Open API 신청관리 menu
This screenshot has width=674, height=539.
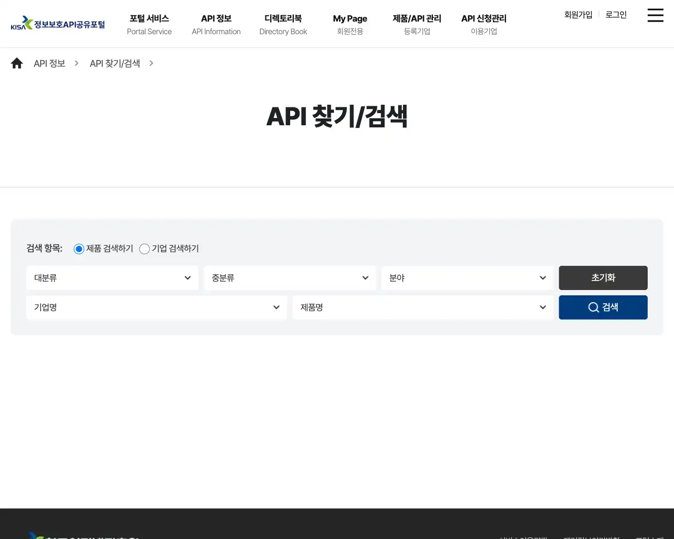pyautogui.click(x=484, y=24)
